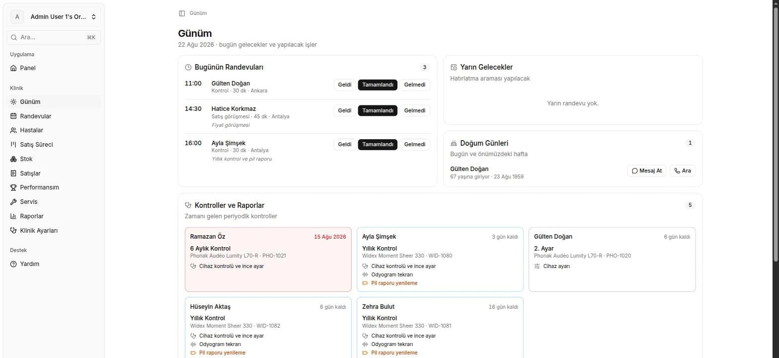This screenshot has height=358, width=779.
Task: Open Servis wrench icon in sidebar
Action: [x=13, y=202]
